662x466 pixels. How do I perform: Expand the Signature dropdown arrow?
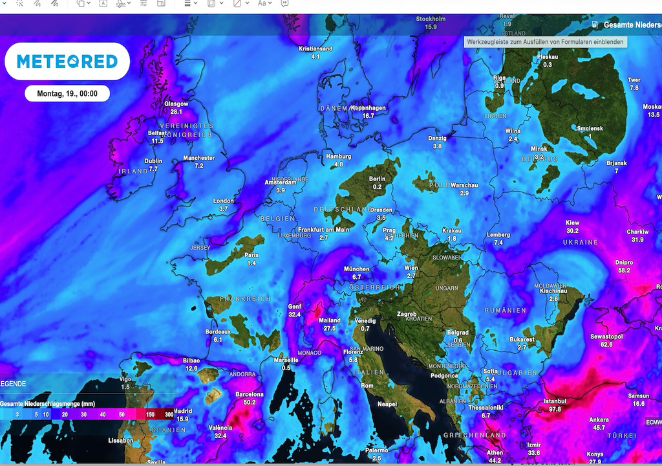129,3
